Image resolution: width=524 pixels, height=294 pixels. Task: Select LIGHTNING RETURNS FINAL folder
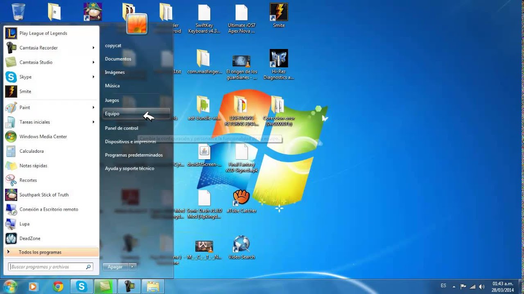(242, 111)
